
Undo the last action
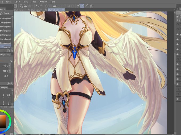point(37,6)
